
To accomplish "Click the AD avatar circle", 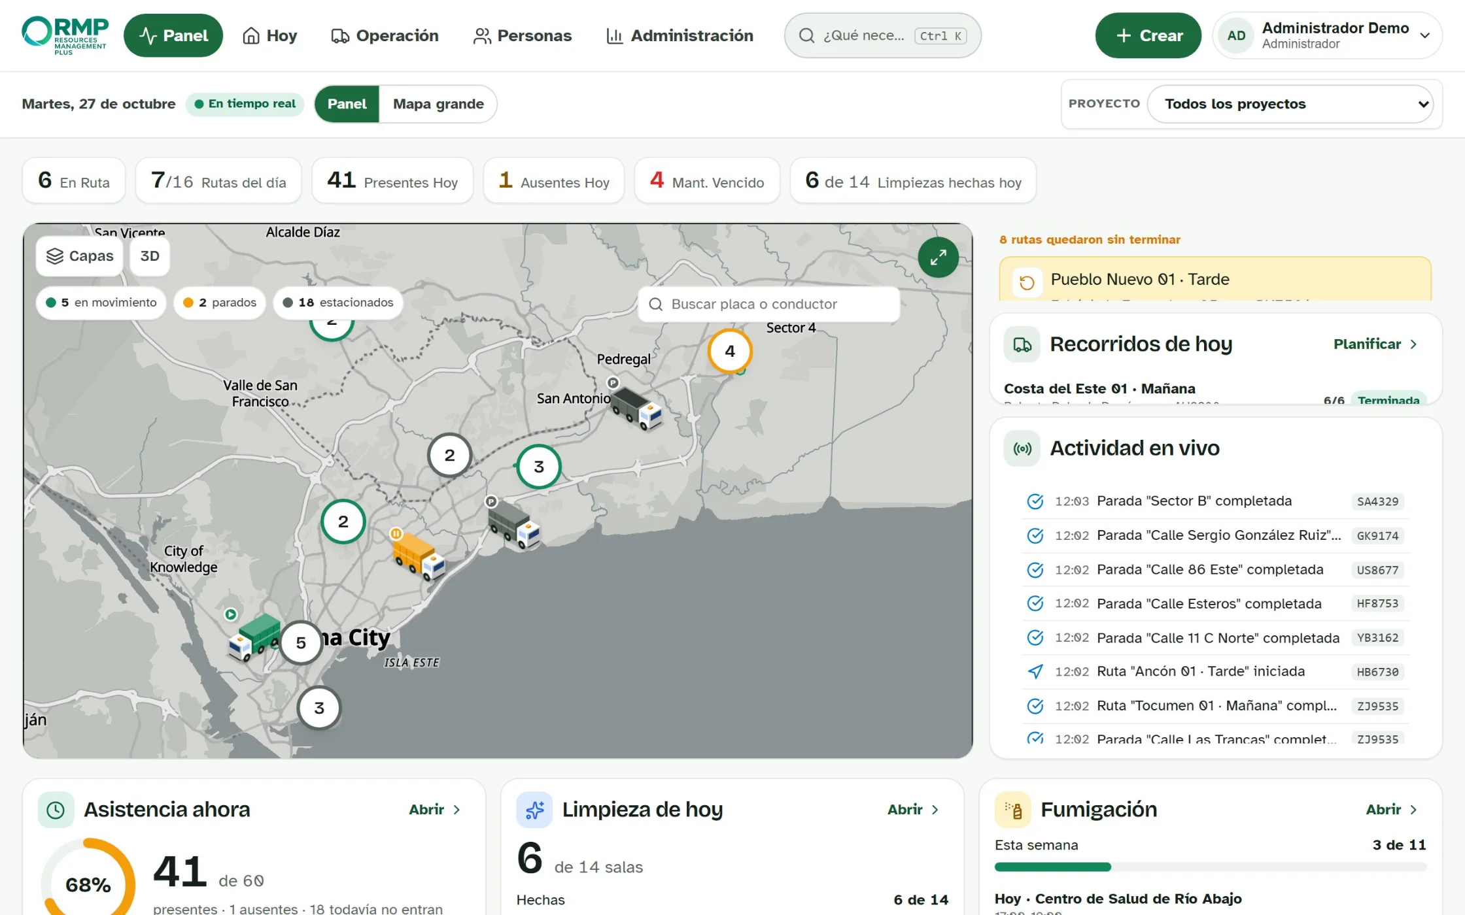I will point(1236,35).
